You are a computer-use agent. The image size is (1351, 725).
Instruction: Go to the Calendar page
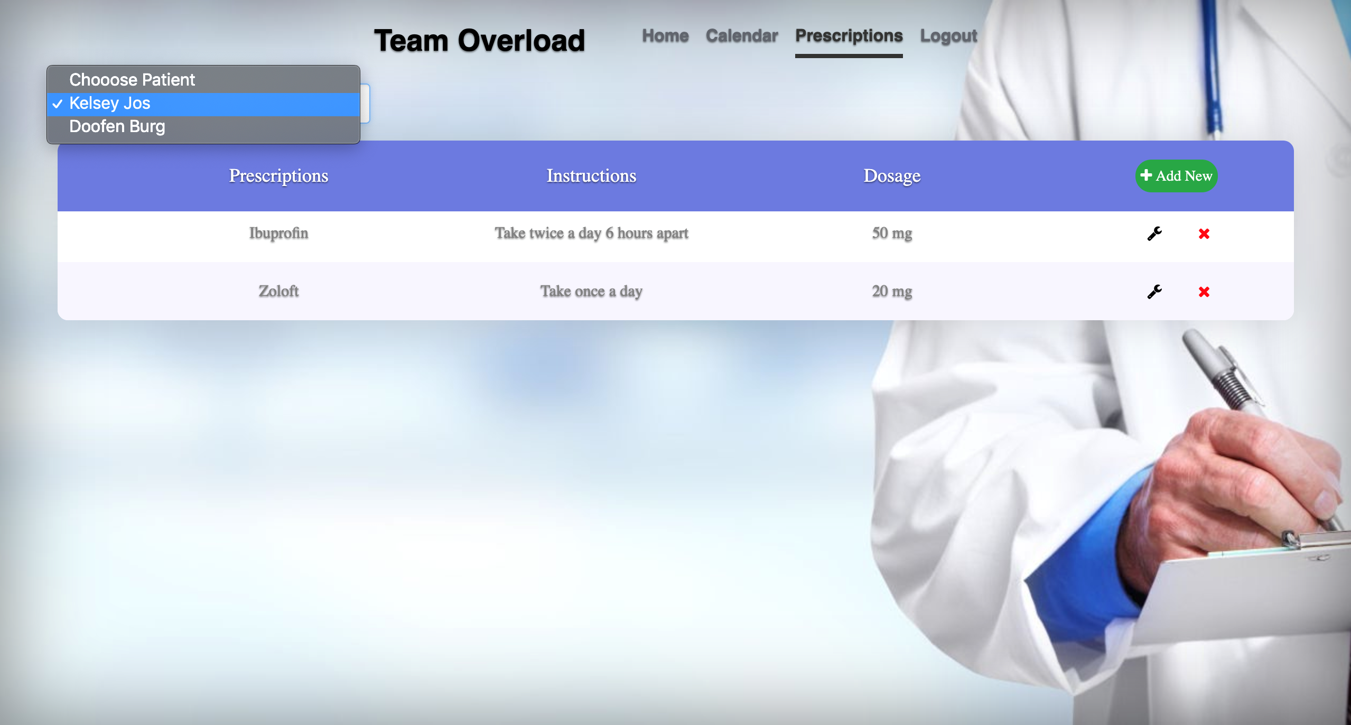[x=742, y=36]
